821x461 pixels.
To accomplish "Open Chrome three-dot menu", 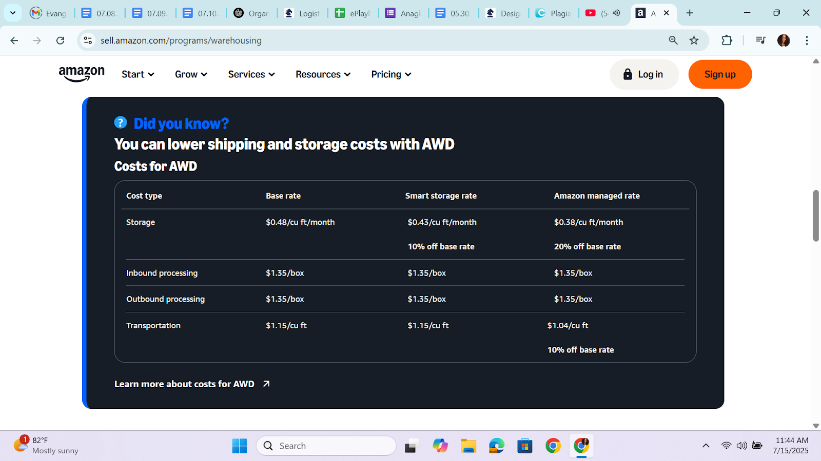I will (807, 40).
